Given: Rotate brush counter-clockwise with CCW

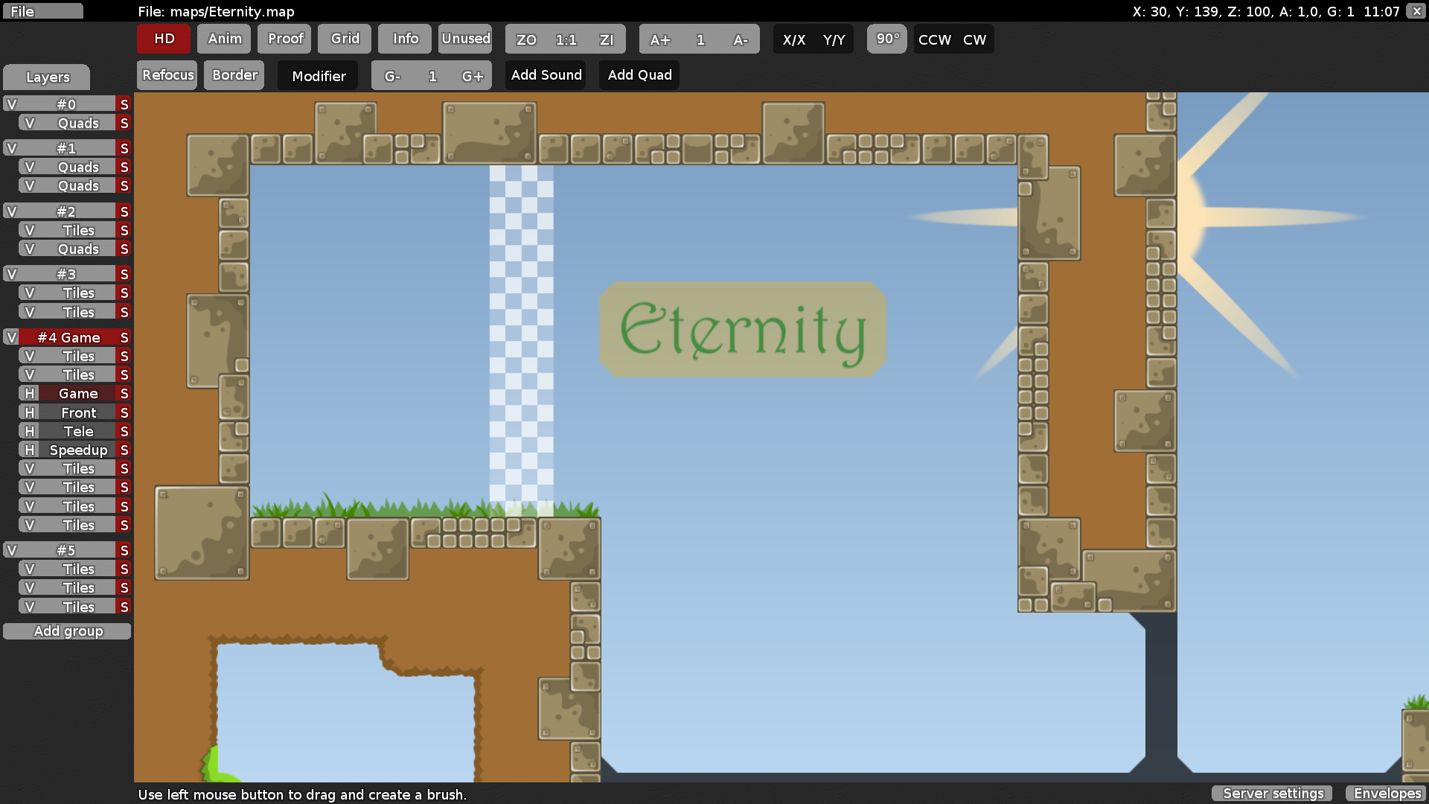Looking at the screenshot, I should [x=934, y=39].
